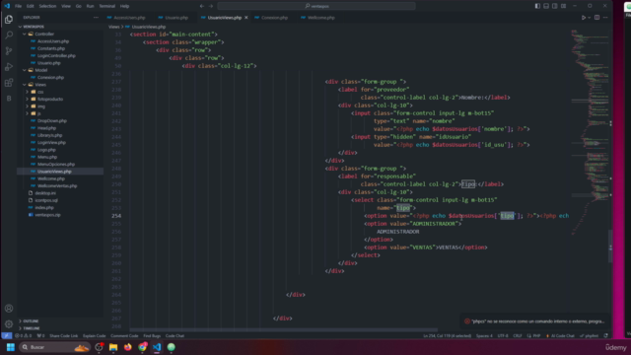Click the ports forwarded indicator in status bar
This screenshot has width=631, height=355.
click(40, 335)
